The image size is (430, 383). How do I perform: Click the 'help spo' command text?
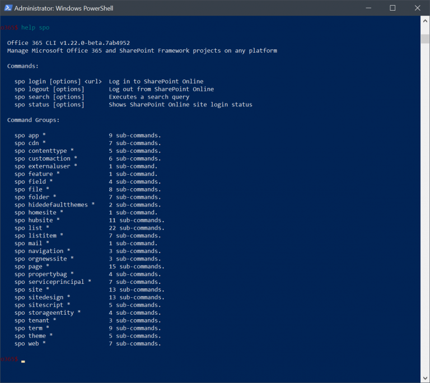coord(35,27)
